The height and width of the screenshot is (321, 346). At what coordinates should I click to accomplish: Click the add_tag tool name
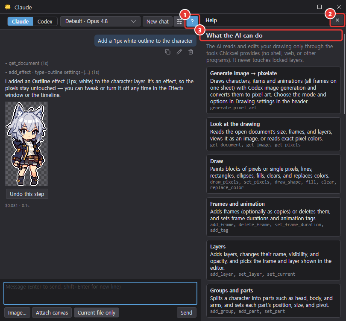coord(219,231)
